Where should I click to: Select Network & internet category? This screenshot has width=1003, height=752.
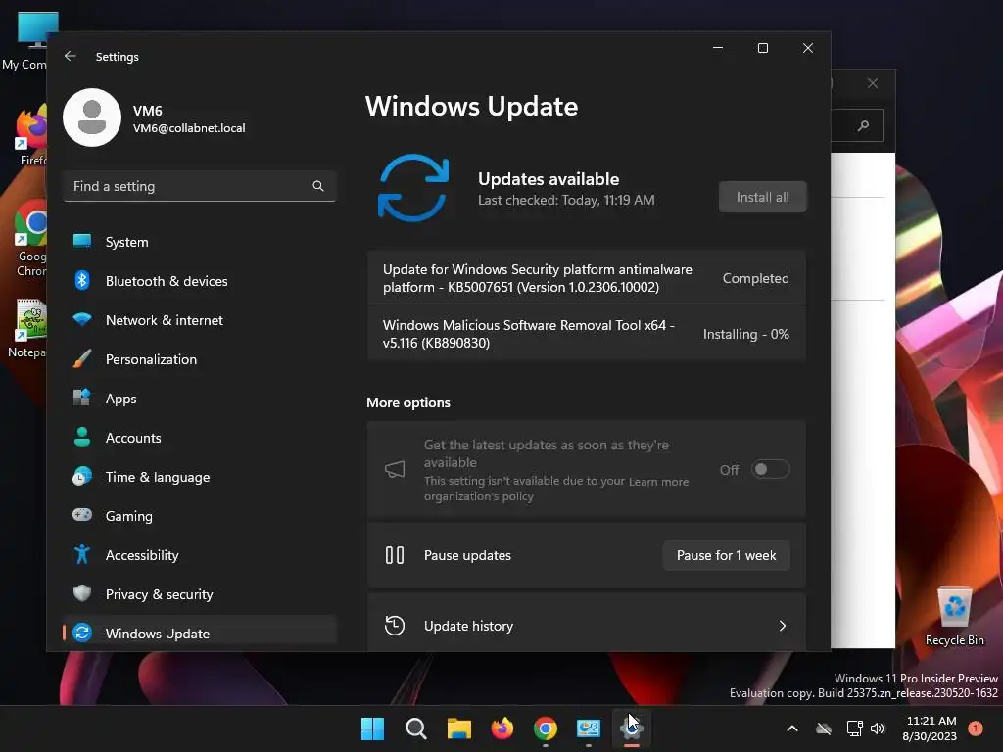[x=200, y=320]
